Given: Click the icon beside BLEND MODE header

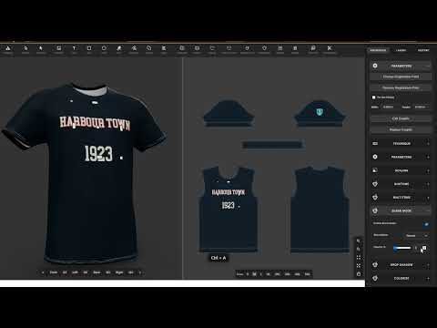Looking at the screenshot, I should (375, 210).
